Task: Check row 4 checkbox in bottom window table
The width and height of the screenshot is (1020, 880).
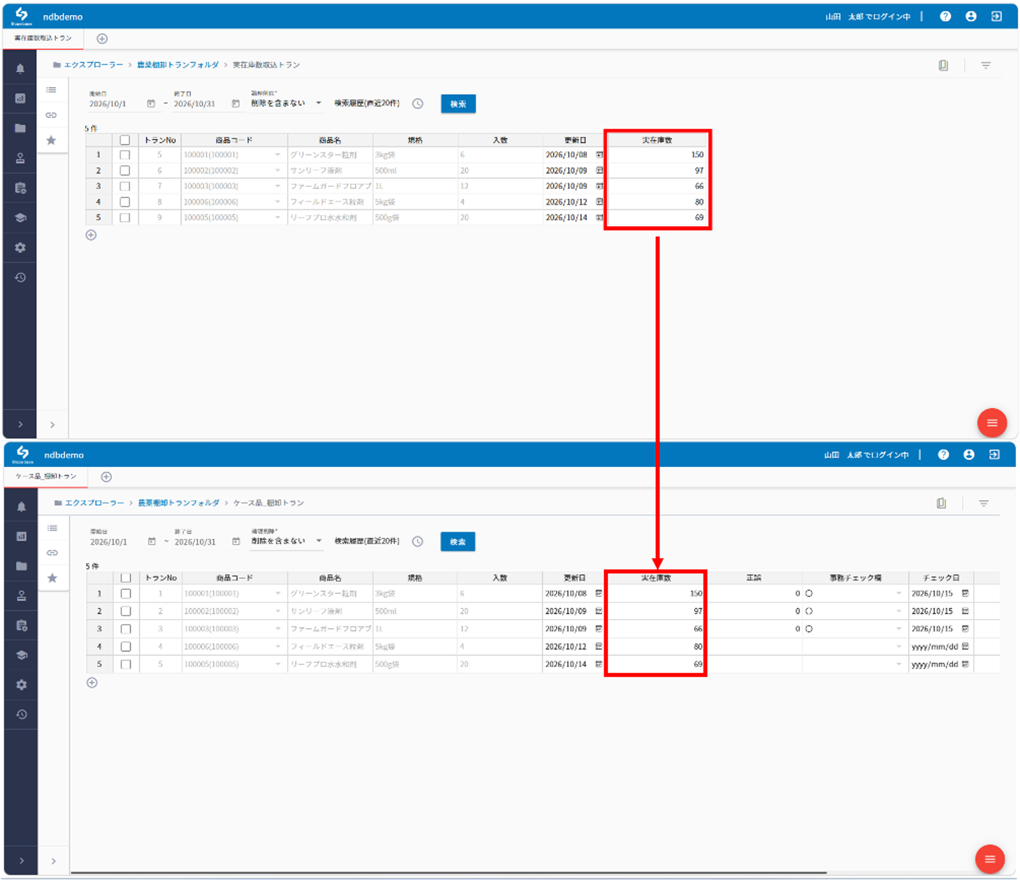Action: [x=126, y=647]
